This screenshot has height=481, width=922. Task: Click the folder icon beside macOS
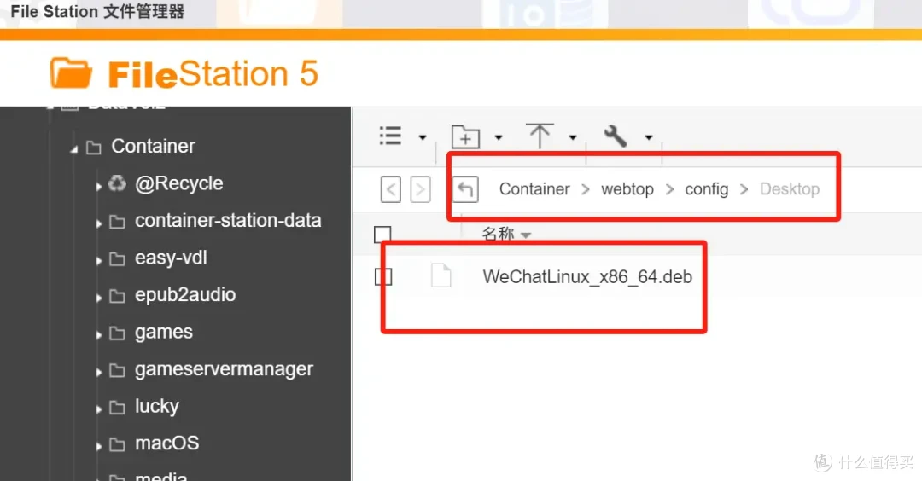[x=118, y=444]
